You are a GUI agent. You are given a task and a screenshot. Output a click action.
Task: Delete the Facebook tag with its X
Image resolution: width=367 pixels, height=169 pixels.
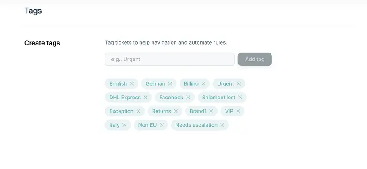pos(188,98)
